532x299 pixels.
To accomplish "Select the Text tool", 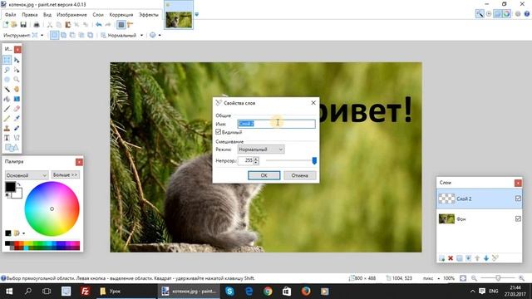I will [x=7, y=138].
